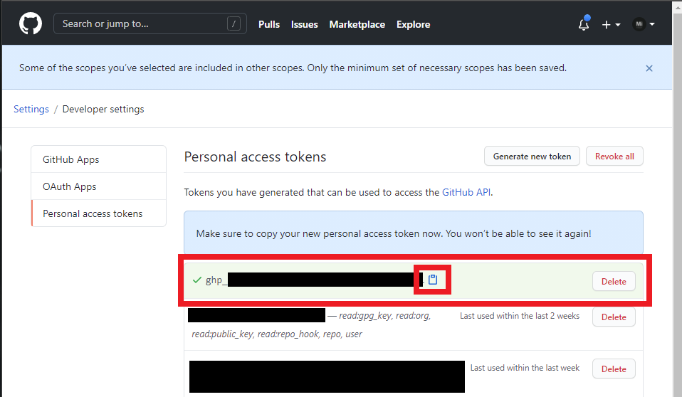682x397 pixels.
Task: Open the Marketplace page
Action: click(x=357, y=24)
